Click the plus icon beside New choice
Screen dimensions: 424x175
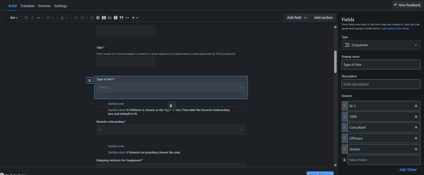pyautogui.click(x=344, y=160)
